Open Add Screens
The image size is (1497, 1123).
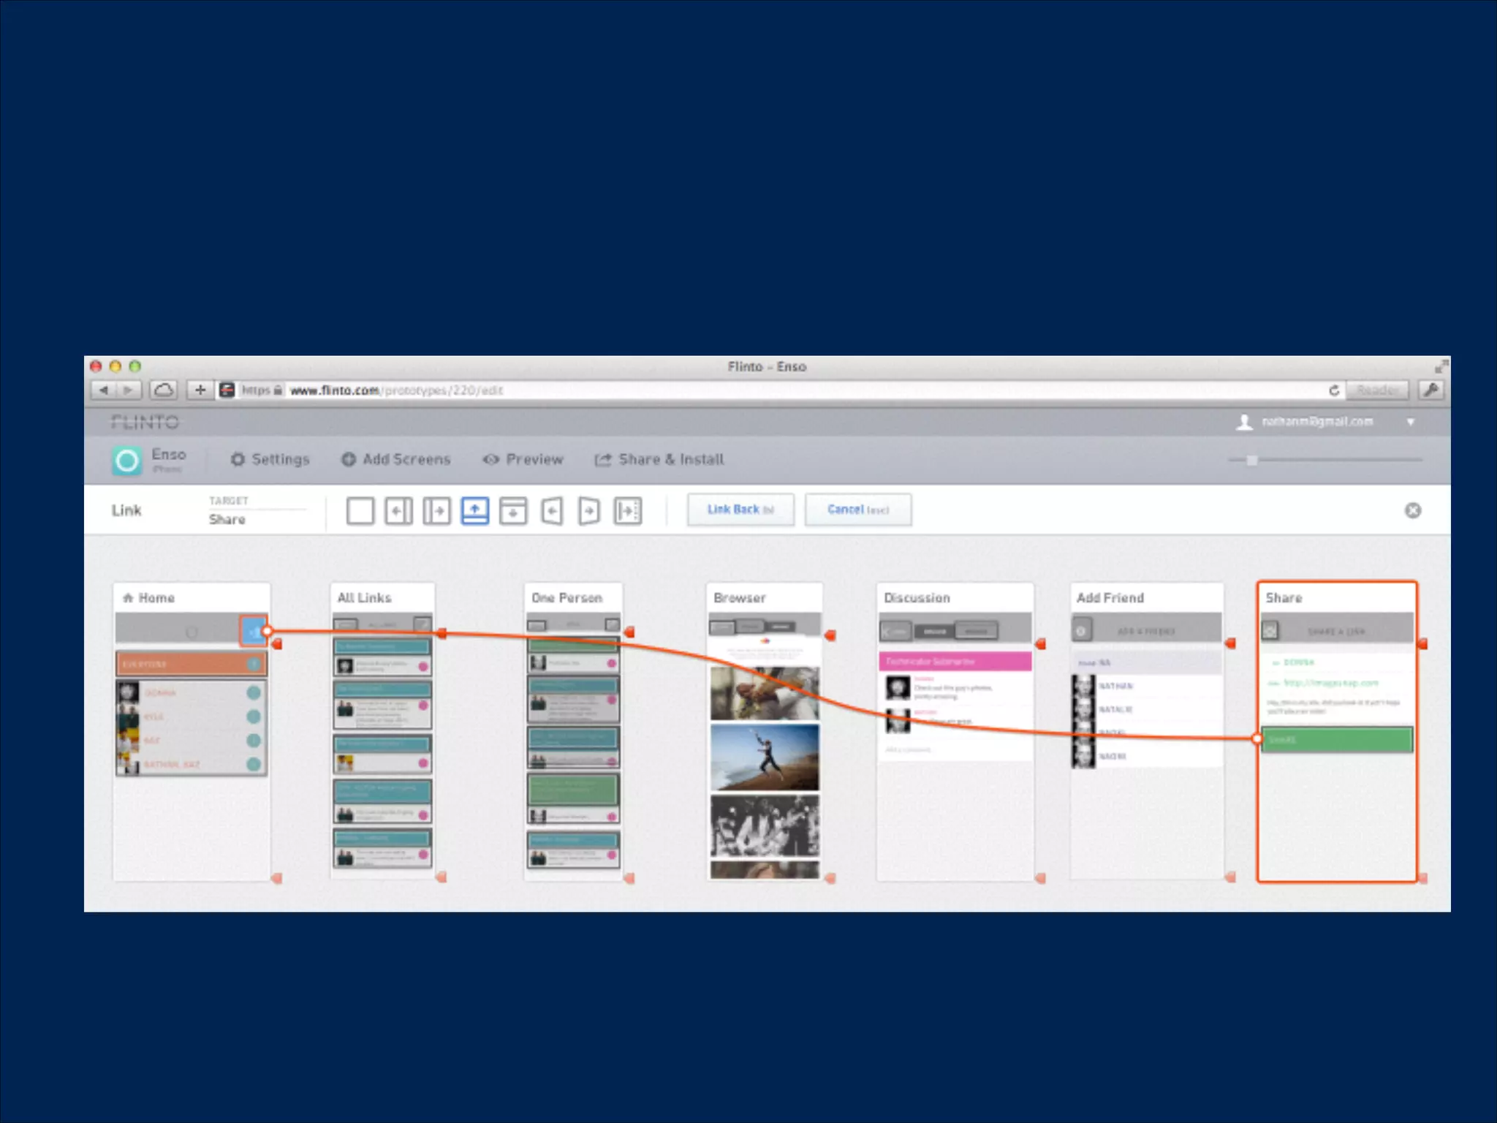point(396,459)
